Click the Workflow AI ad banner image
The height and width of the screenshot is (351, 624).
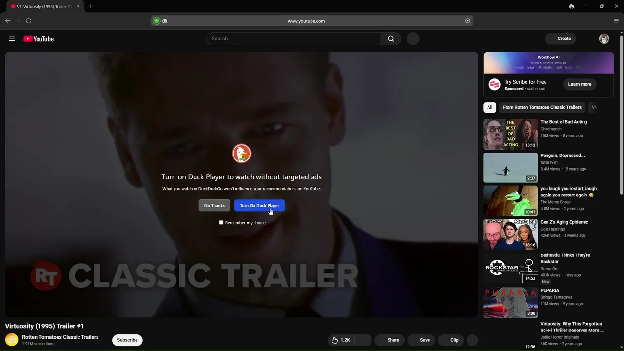pos(548,62)
